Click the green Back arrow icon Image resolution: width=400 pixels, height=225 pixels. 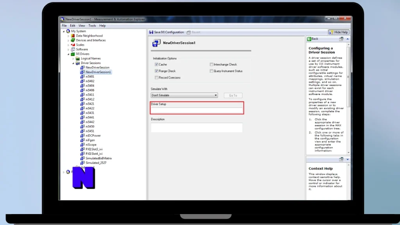pos(309,39)
